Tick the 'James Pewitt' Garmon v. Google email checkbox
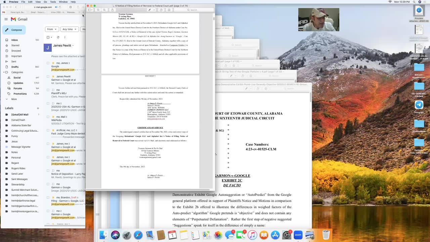 [x=48, y=76]
